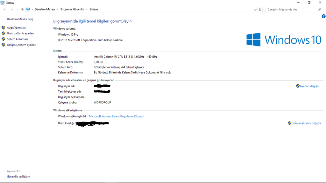326x183 pixels.
Task: Close the Sistem window
Action: [x=320, y=3]
